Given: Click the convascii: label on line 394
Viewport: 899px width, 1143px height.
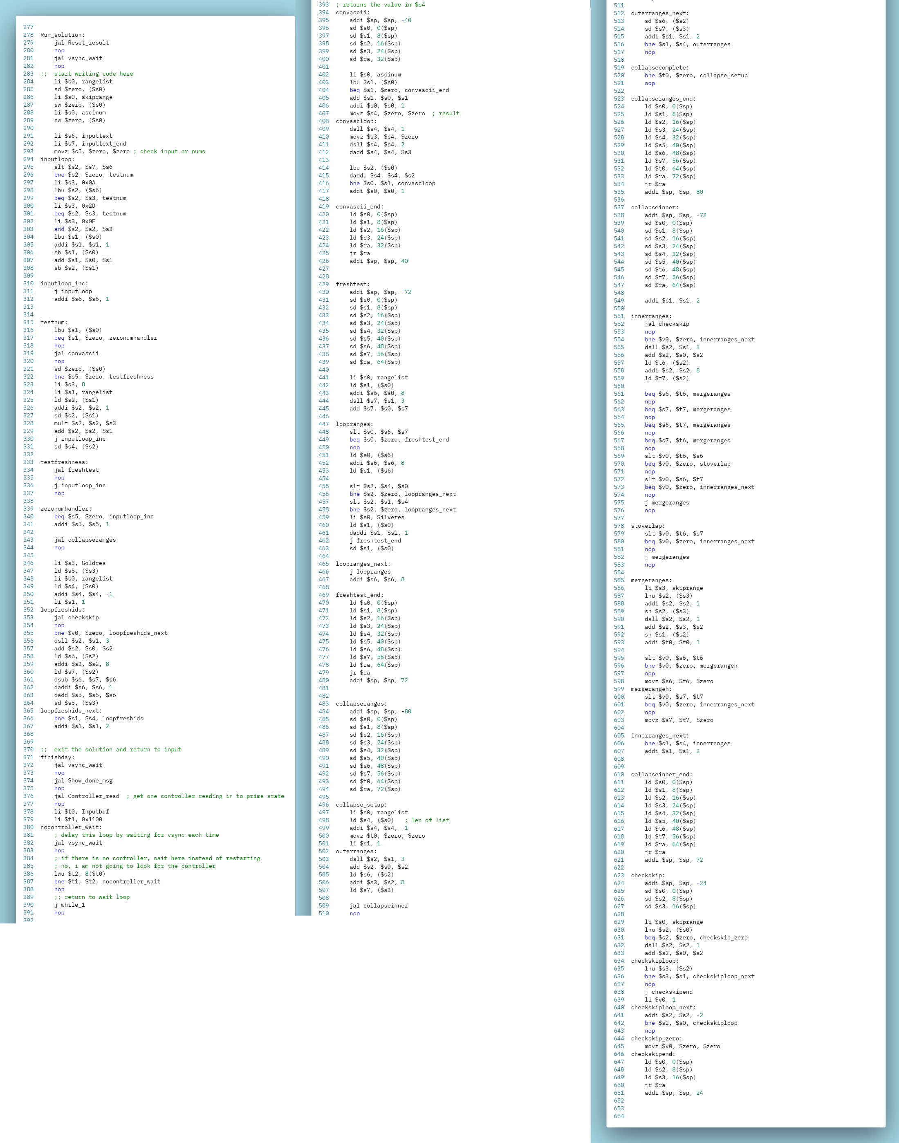Looking at the screenshot, I should pyautogui.click(x=353, y=13).
